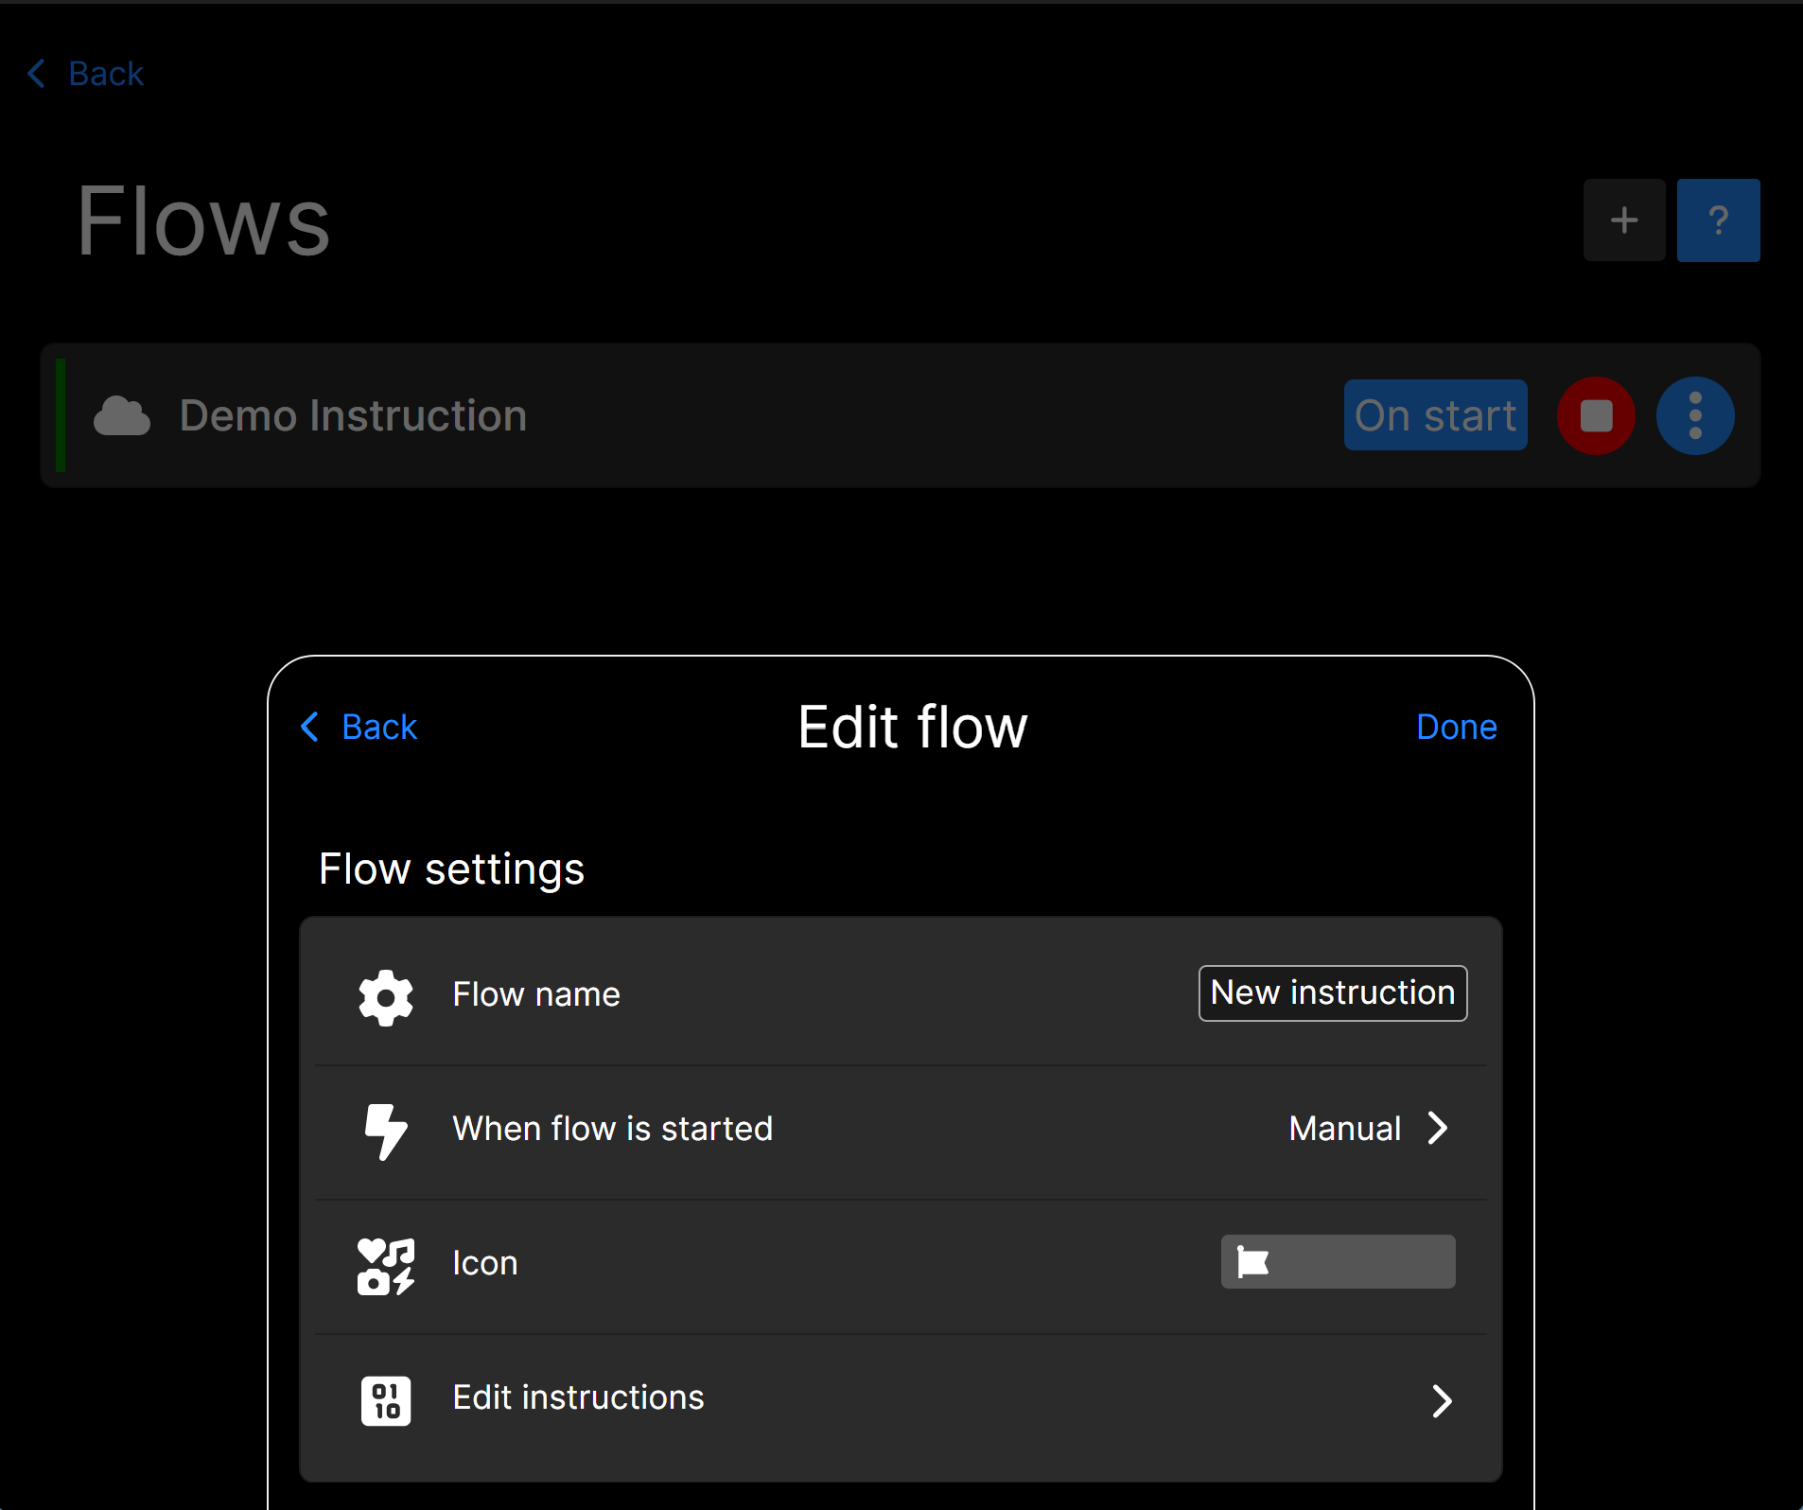Expand the Edit instructions chevron

pyautogui.click(x=1442, y=1401)
